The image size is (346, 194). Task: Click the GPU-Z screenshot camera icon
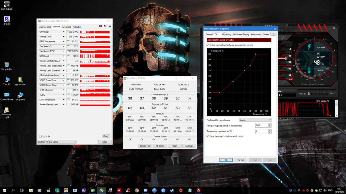(101, 26)
